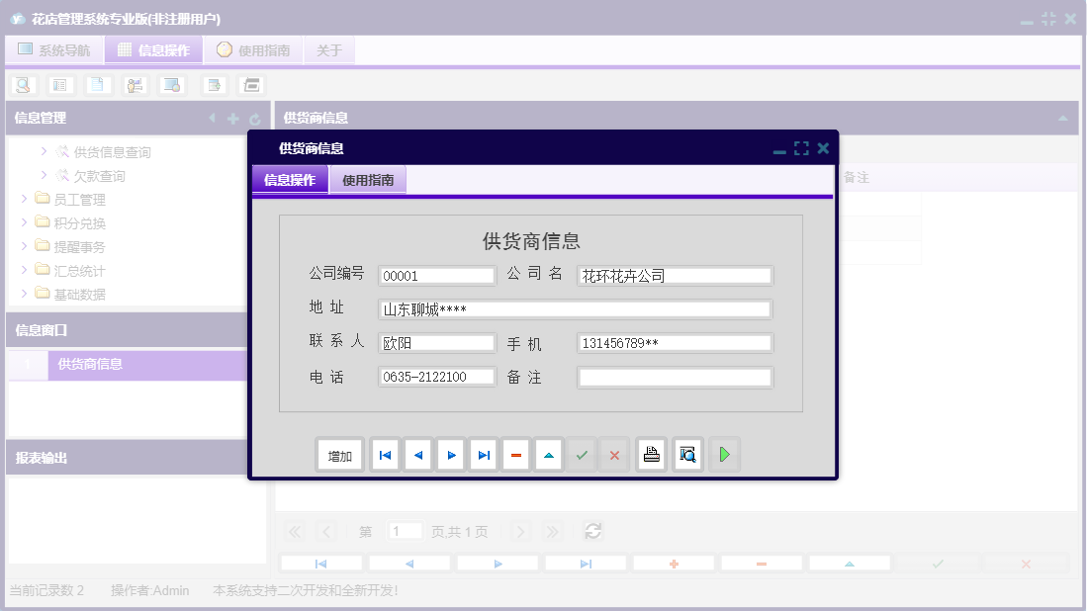Switch to the 使用指南 tab in the dialog
Screen dimensions: 1087x611
coord(369,180)
